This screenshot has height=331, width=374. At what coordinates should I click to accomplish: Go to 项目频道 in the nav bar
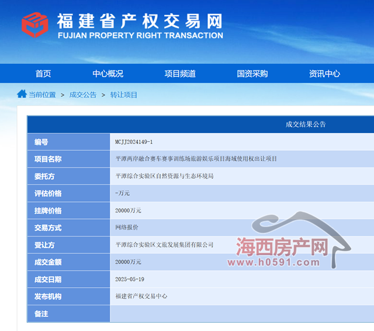tap(180, 74)
